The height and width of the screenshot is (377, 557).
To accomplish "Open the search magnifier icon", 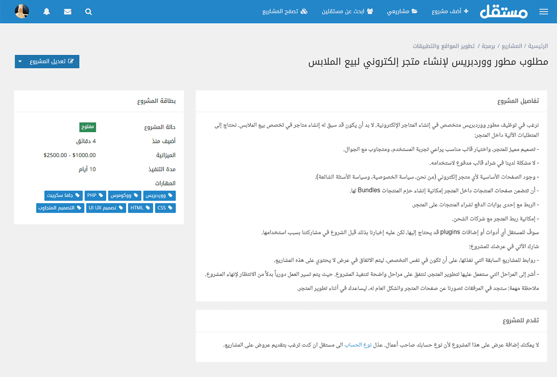I will coord(89,12).
